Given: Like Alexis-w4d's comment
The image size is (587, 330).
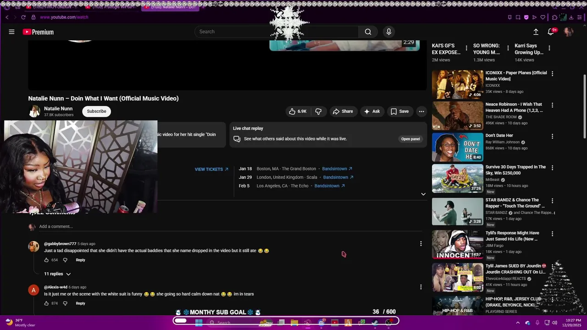Looking at the screenshot, I should (x=46, y=303).
